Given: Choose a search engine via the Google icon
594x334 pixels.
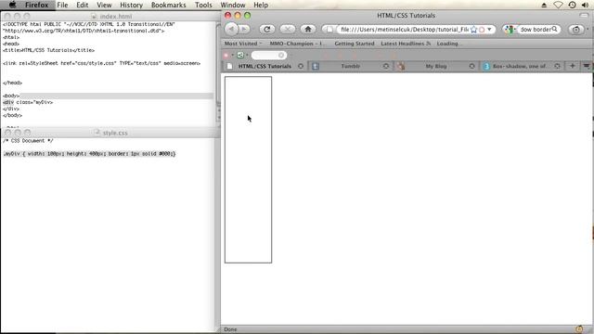Looking at the screenshot, I should coord(510,29).
